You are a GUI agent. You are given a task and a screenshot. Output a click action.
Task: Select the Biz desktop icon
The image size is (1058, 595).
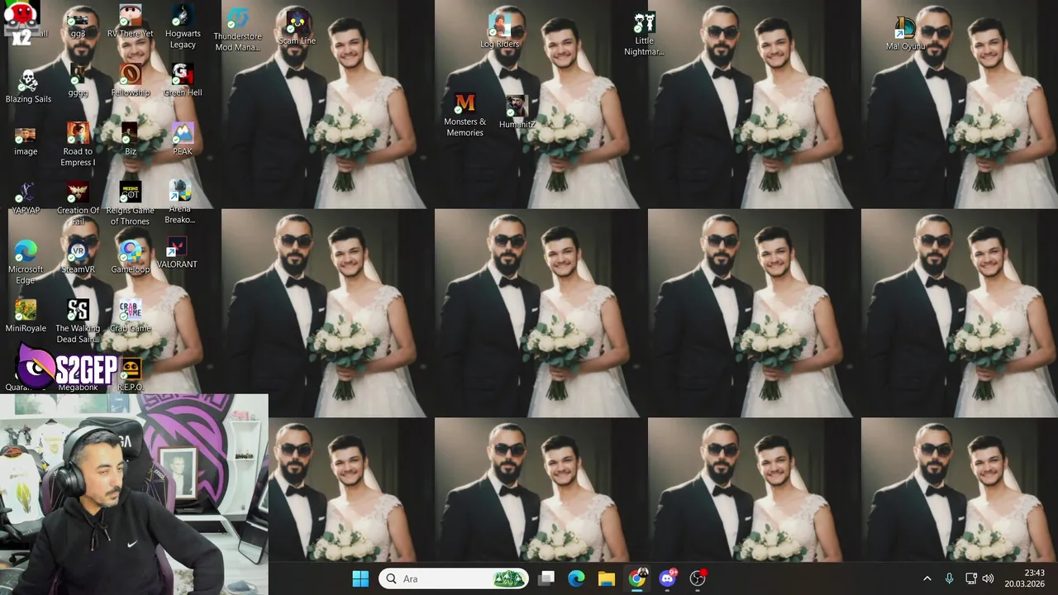tap(131, 140)
